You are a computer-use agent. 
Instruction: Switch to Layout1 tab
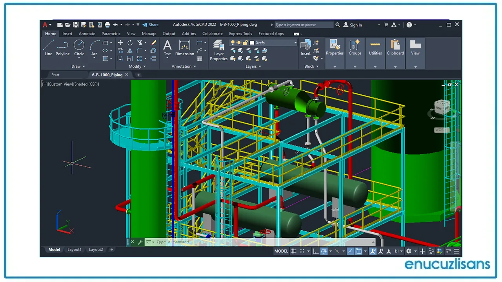[x=75, y=249]
